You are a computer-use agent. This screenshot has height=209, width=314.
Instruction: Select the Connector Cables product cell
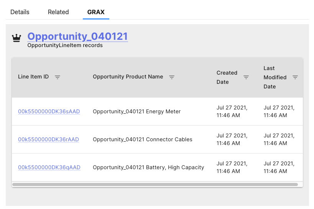pos(143,139)
